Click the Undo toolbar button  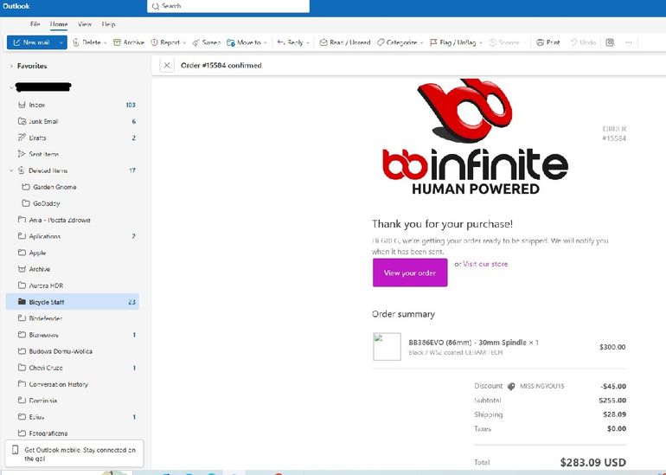[x=583, y=42]
